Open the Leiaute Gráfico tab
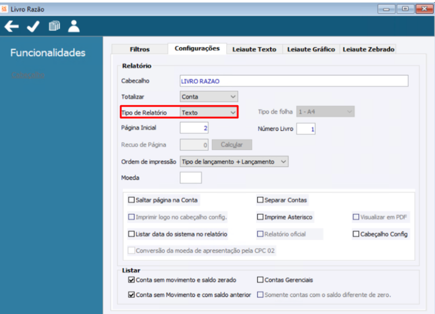 click(311, 49)
